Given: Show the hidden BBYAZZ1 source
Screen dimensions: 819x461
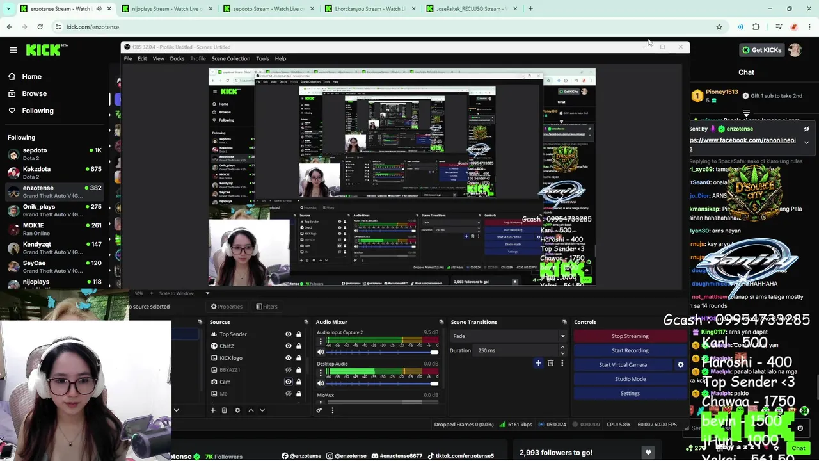Looking at the screenshot, I should (x=288, y=370).
